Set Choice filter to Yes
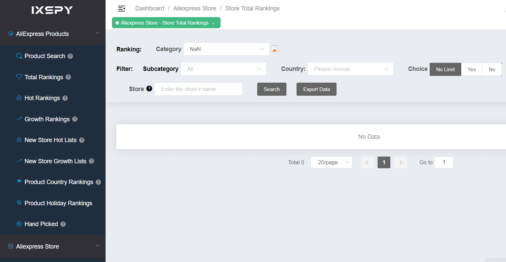This screenshot has height=262, width=506. click(471, 69)
